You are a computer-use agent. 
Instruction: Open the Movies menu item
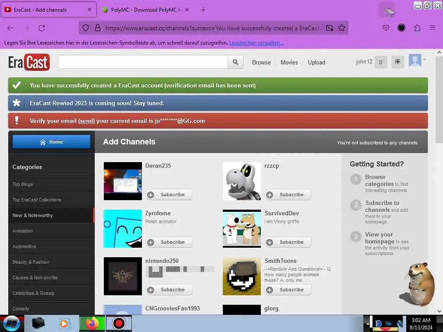289,62
